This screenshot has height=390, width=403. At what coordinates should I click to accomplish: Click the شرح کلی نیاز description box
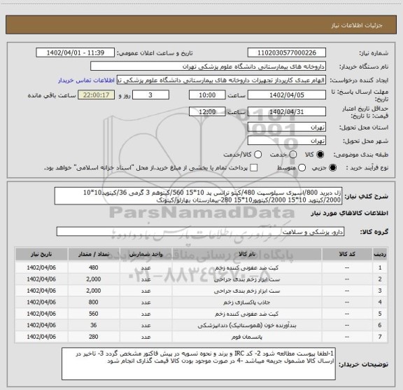199,196
